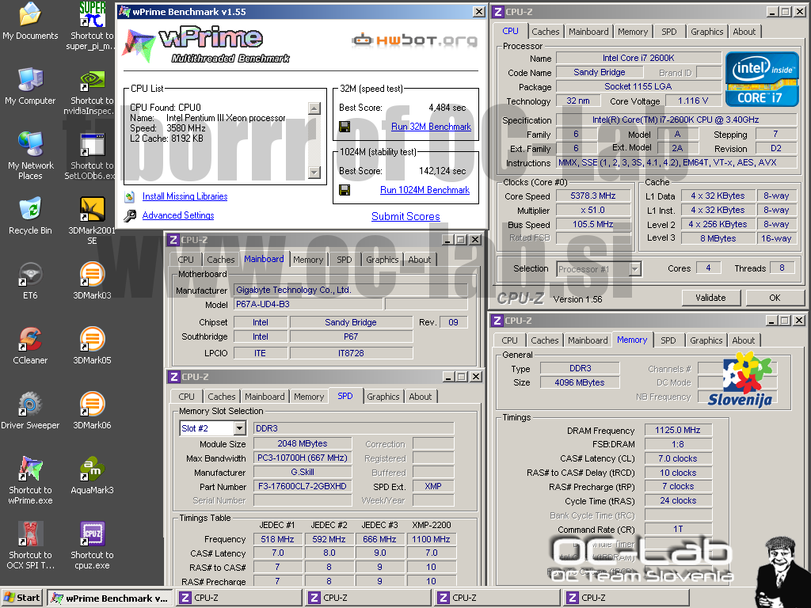This screenshot has height=608, width=811.
Task: Click the Windows Start button
Action: pos(22,598)
